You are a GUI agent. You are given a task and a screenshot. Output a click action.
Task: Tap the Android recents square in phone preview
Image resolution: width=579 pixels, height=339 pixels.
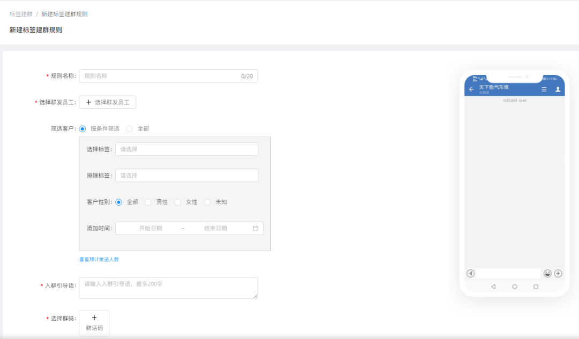coord(536,287)
